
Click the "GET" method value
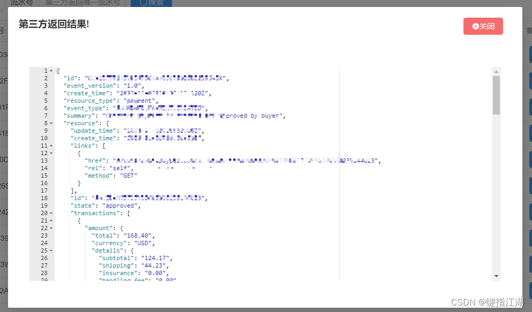pos(129,176)
